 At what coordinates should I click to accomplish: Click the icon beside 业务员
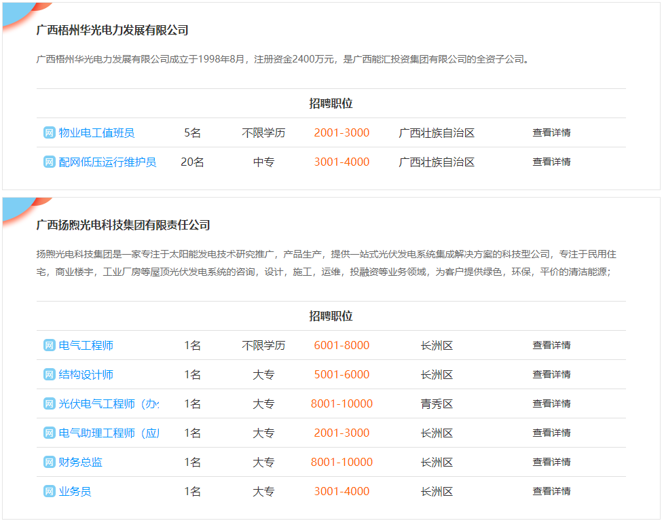coord(49,492)
